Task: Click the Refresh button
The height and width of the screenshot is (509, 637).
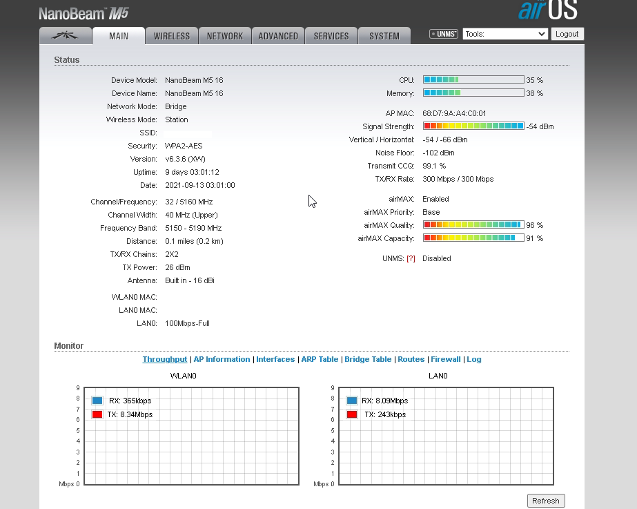Action: coord(546,501)
